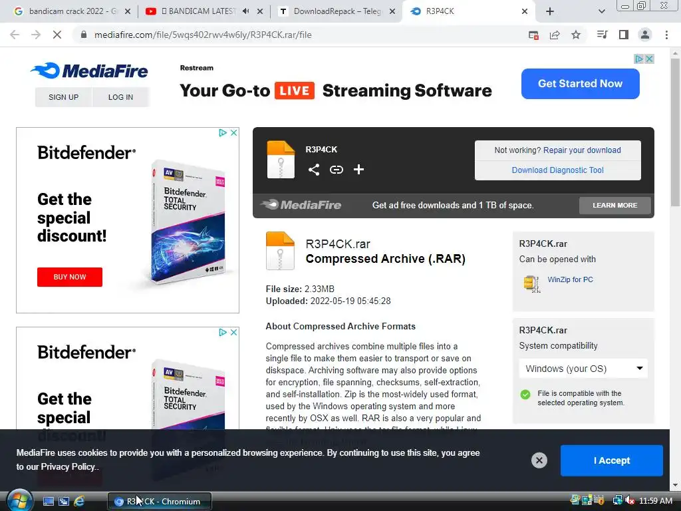This screenshot has width=681, height=511.
Task: Close the DownloadRepack Telegram tab
Action: click(x=392, y=11)
